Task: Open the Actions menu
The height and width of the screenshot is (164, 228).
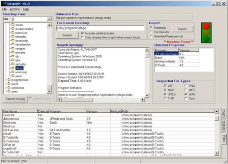Action: (15, 9)
